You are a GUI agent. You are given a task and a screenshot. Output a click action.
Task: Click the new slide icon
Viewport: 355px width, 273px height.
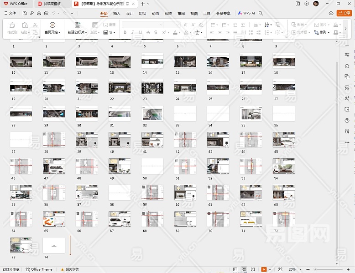coord(77,25)
